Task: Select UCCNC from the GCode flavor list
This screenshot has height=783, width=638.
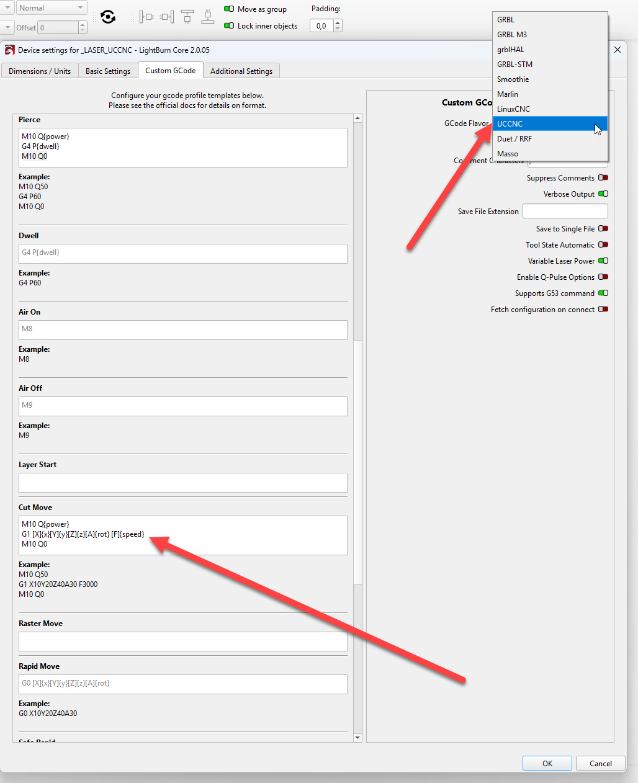Action: (x=549, y=124)
